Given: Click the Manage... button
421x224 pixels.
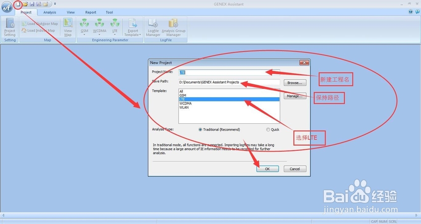Looking at the screenshot, I should point(295,96).
